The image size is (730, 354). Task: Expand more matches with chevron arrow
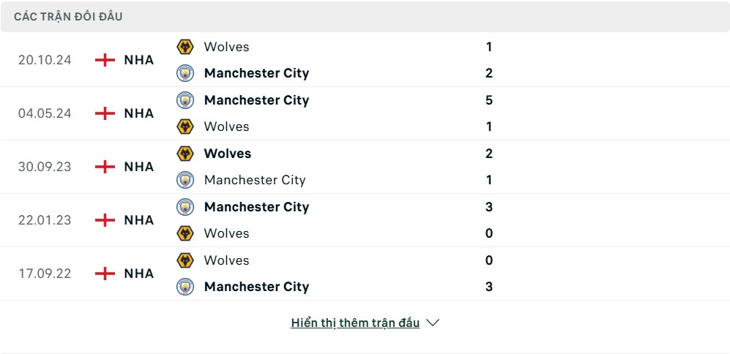(x=433, y=323)
